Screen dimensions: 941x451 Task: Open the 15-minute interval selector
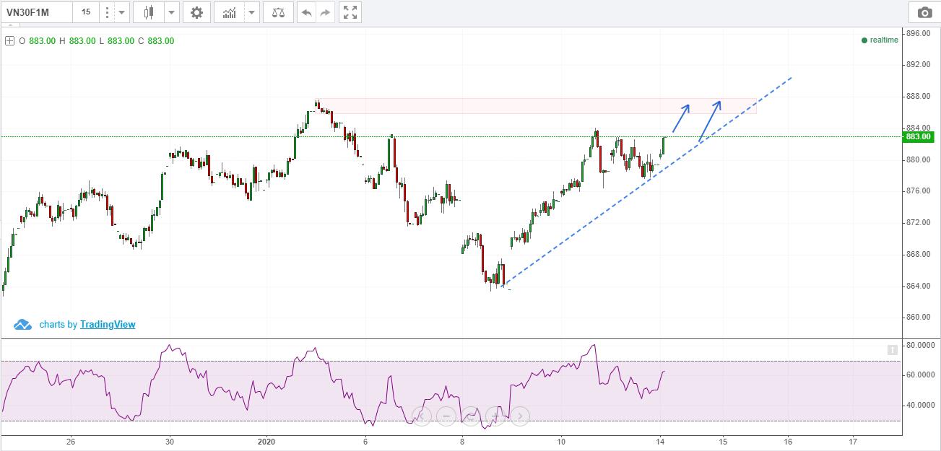pyautogui.click(x=86, y=12)
